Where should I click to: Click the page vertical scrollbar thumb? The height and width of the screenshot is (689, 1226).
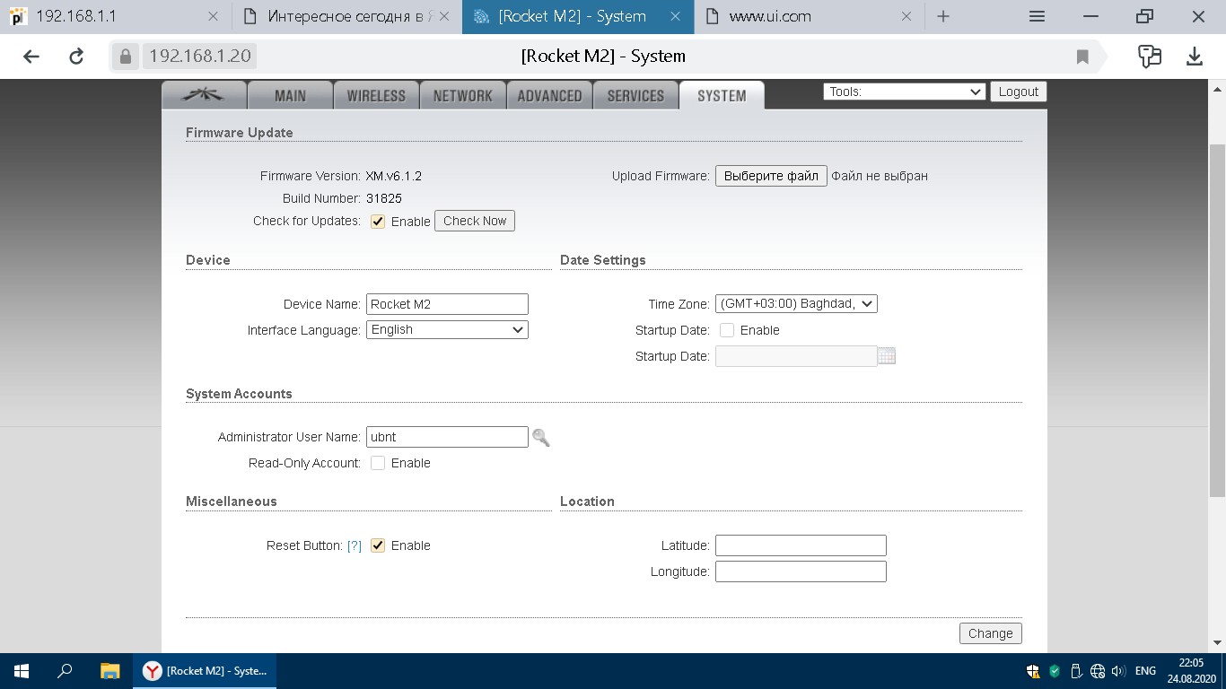[x=1218, y=320]
